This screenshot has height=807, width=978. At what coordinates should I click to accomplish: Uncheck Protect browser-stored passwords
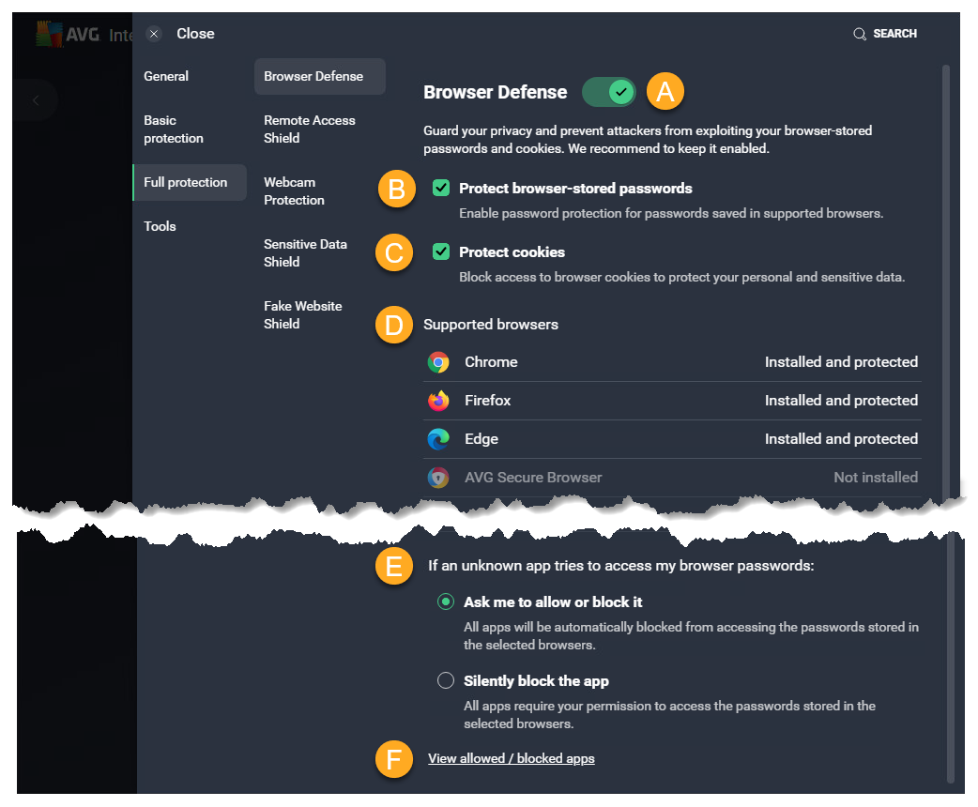point(441,189)
